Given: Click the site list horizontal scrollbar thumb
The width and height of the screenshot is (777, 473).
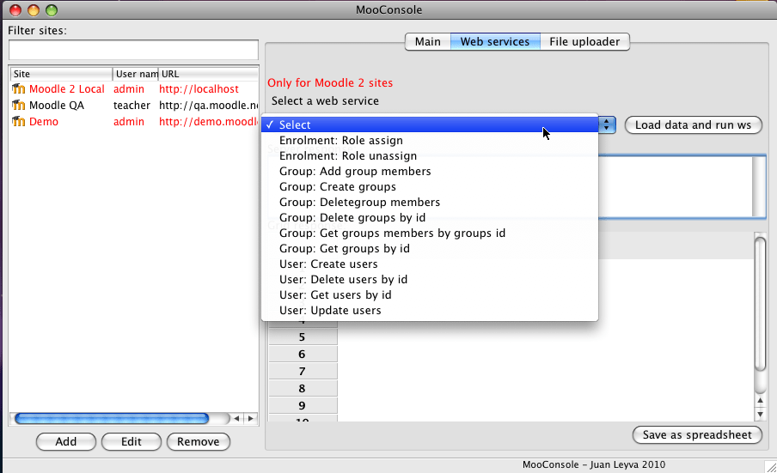Looking at the screenshot, I should point(112,419).
